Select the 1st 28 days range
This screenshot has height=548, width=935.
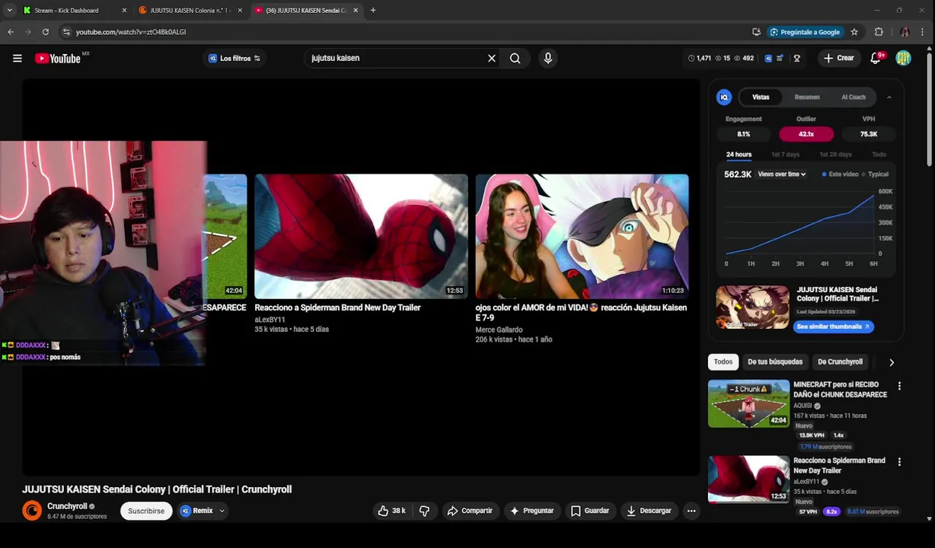tap(835, 155)
